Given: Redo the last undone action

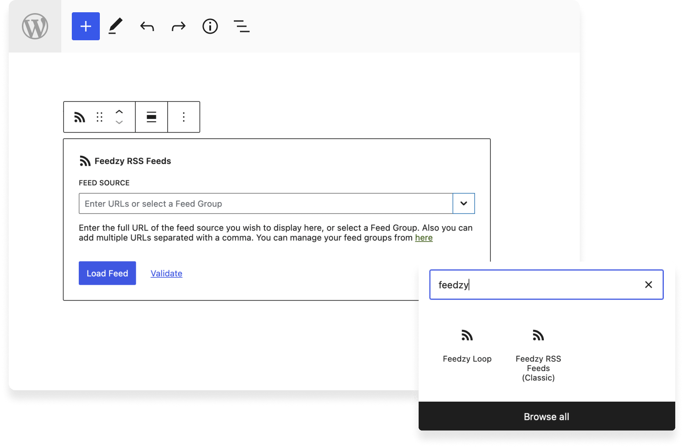Looking at the screenshot, I should point(179,27).
